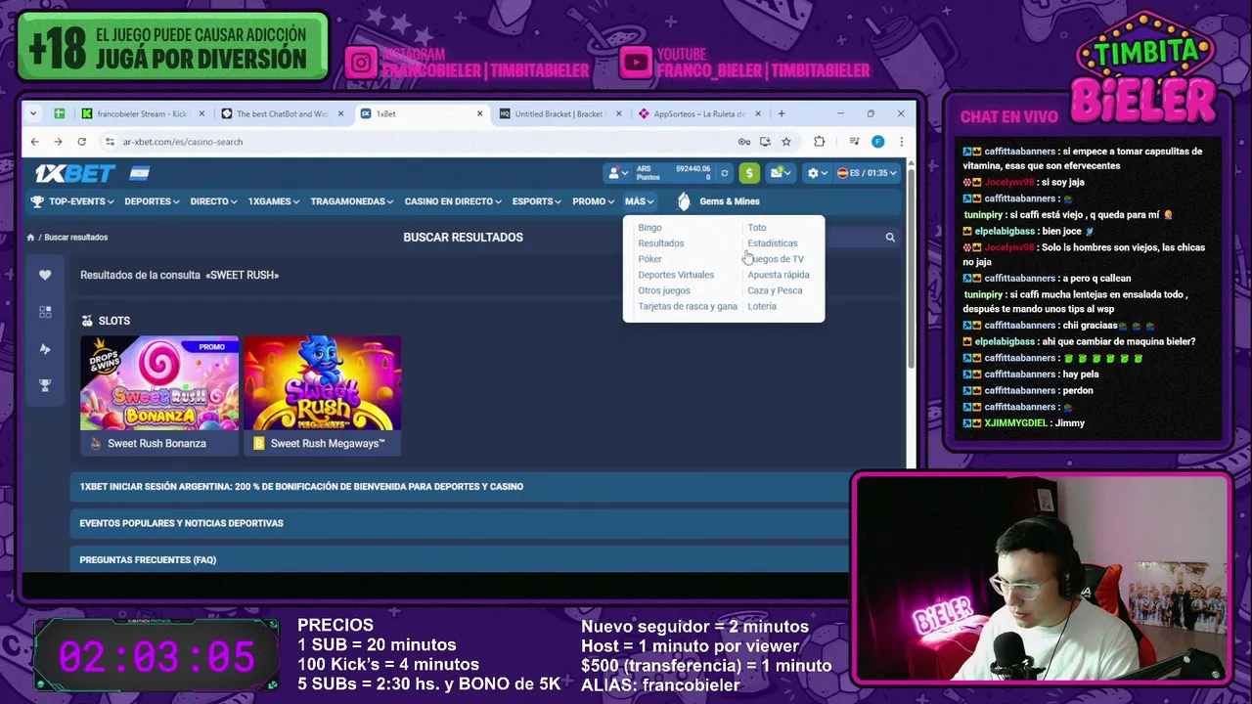The height and width of the screenshot is (704, 1252).
Task: Go forward in browser
Action: [x=58, y=142]
